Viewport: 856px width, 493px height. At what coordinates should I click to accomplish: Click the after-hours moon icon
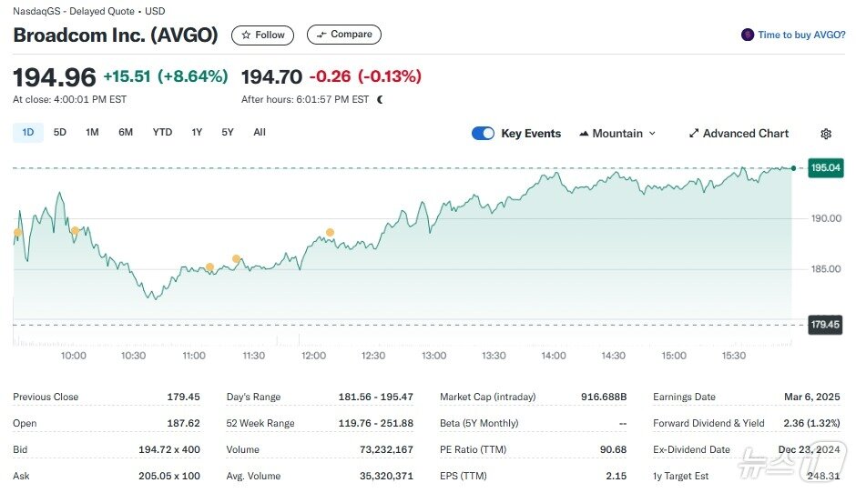point(380,99)
